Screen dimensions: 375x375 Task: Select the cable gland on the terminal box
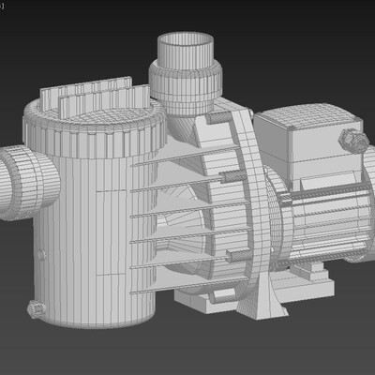(353, 141)
